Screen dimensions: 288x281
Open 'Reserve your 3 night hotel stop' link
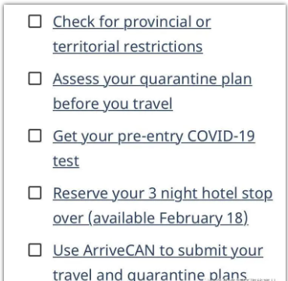point(163,194)
